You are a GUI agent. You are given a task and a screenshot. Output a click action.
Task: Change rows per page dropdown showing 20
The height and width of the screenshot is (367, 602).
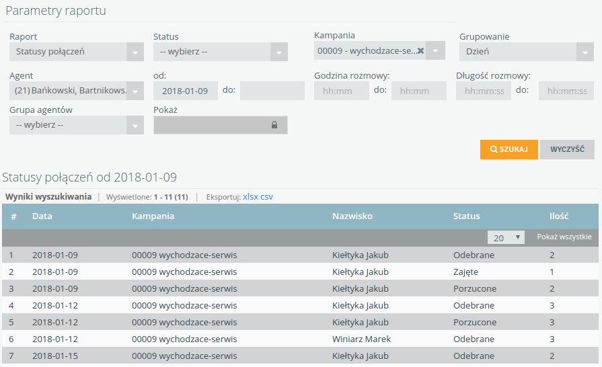(x=506, y=237)
